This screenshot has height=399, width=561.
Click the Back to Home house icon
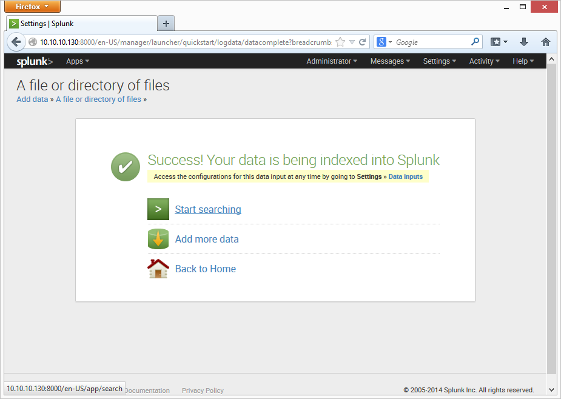tap(158, 269)
